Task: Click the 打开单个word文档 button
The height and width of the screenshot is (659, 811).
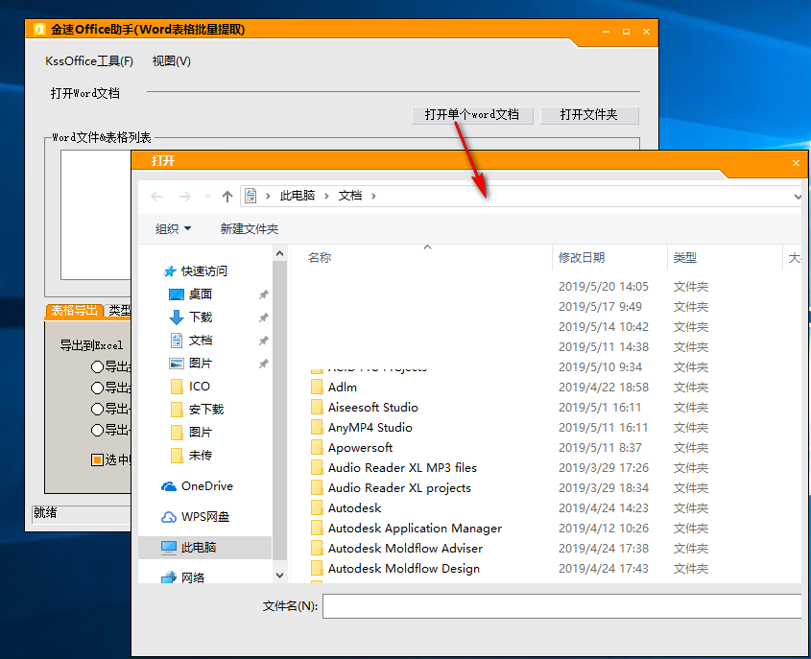Action: (472, 115)
